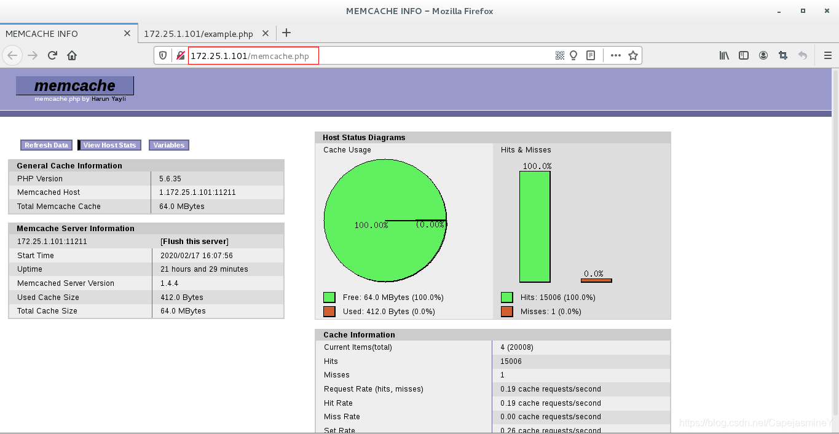Open page actions three-dot menu
839x434 pixels.
pos(615,55)
